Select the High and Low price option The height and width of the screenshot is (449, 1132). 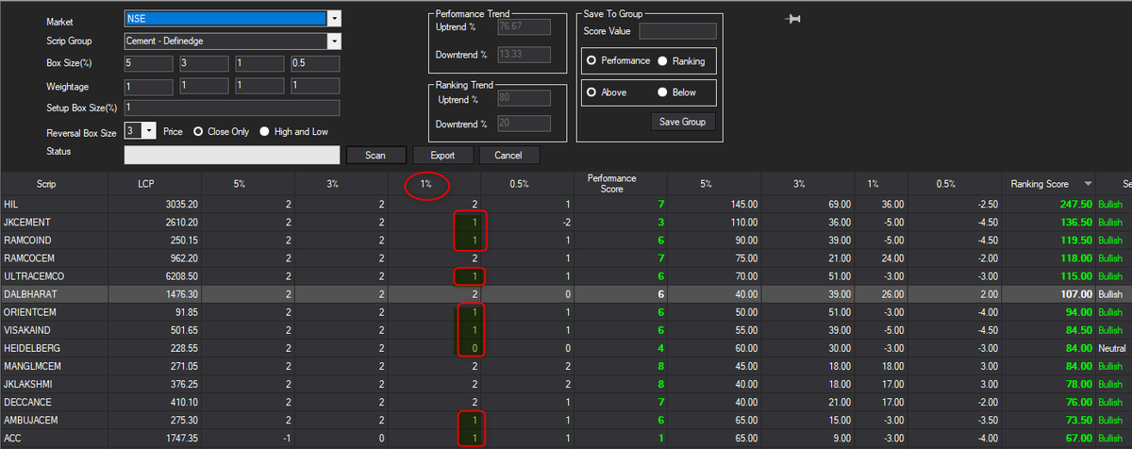point(265,131)
